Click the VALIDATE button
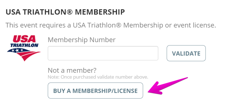This screenshot has height=105, width=235. tap(186, 53)
